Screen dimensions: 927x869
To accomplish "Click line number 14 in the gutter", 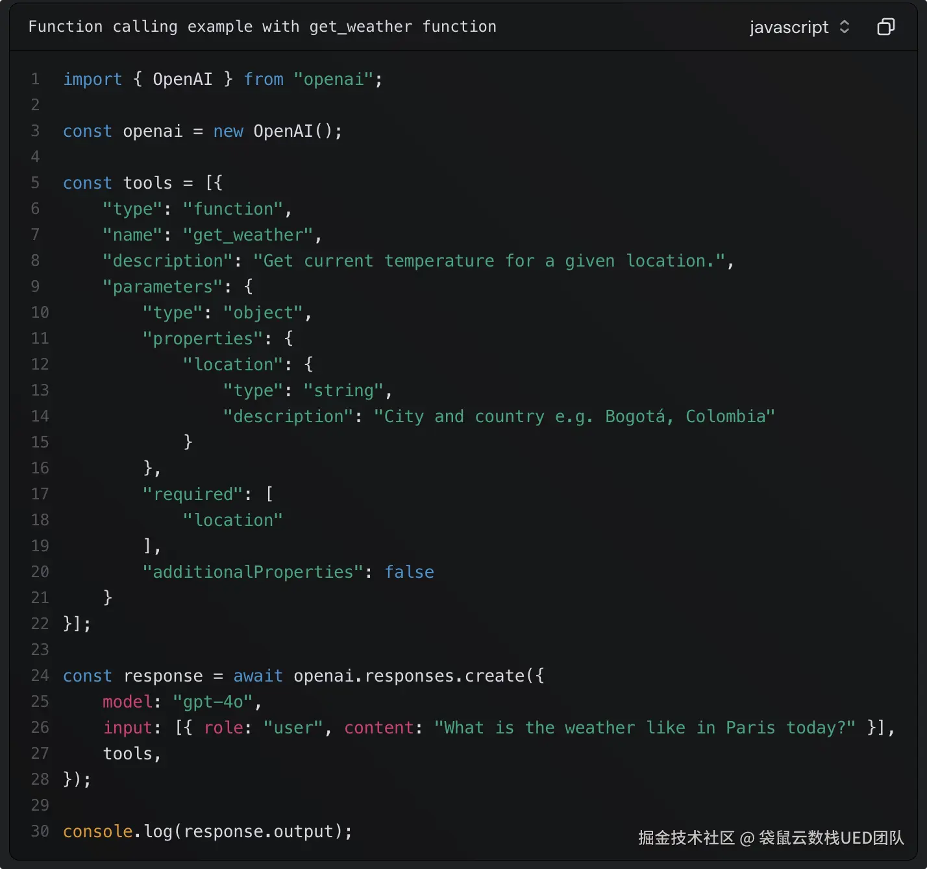I will coord(40,416).
